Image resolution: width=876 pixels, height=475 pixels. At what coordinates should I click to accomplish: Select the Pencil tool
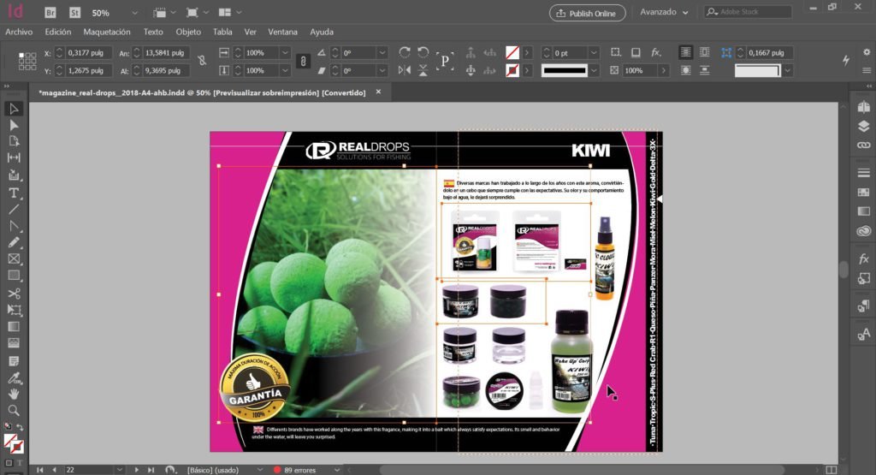(14, 242)
